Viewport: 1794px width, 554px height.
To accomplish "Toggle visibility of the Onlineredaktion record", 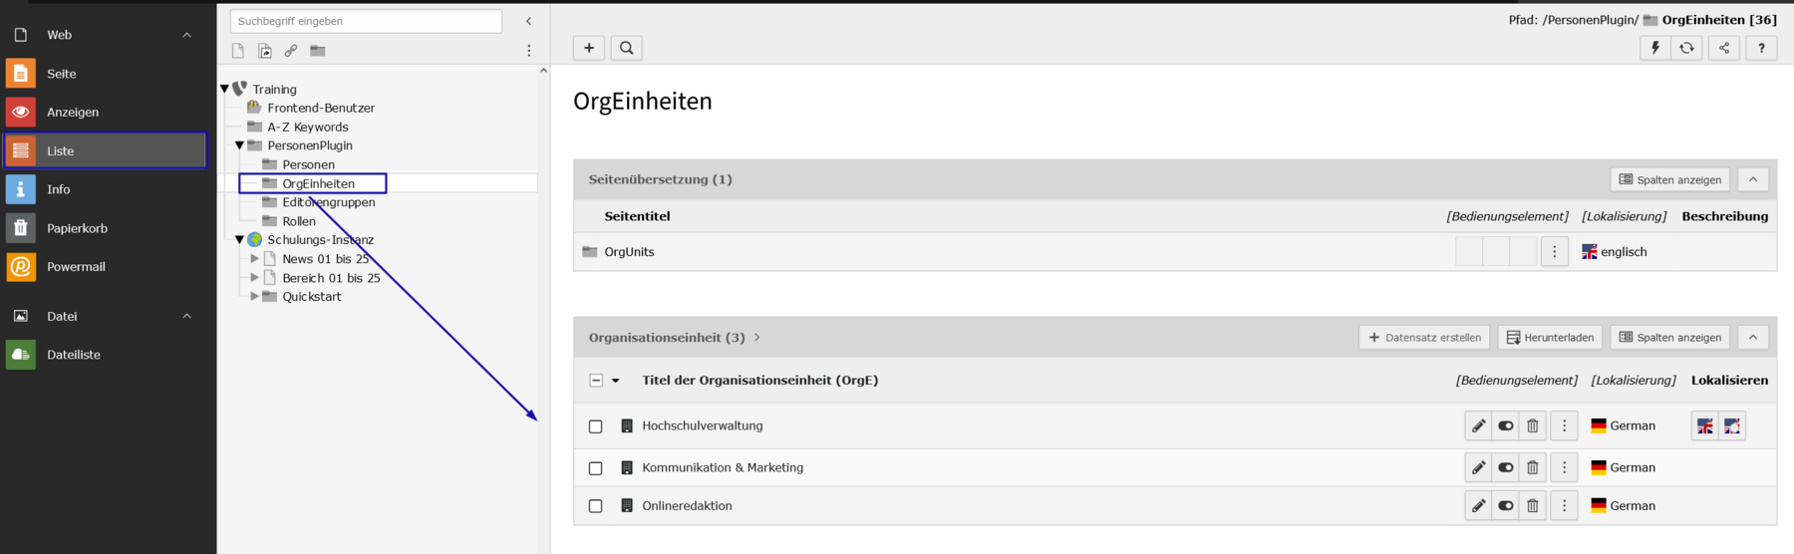I will coord(1506,506).
